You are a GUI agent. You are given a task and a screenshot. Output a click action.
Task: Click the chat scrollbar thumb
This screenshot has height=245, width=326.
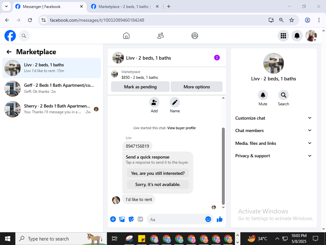click(223, 166)
